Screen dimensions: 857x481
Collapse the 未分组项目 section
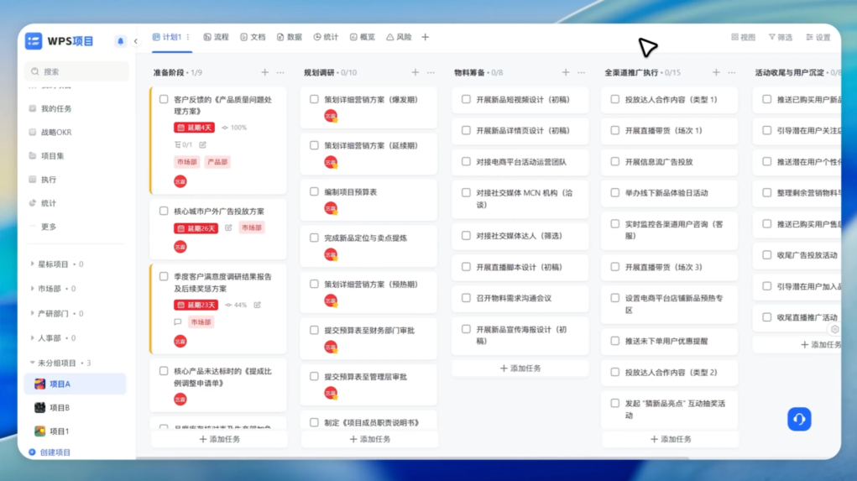pyautogui.click(x=33, y=363)
